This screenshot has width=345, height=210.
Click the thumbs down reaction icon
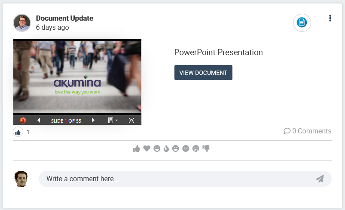coord(206,148)
